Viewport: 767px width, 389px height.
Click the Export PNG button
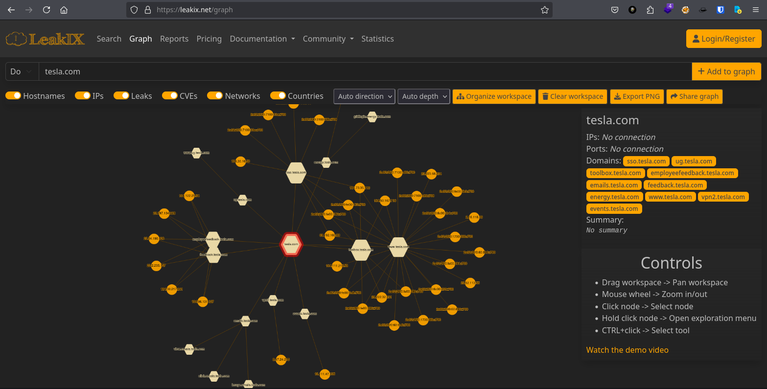pyautogui.click(x=636, y=96)
